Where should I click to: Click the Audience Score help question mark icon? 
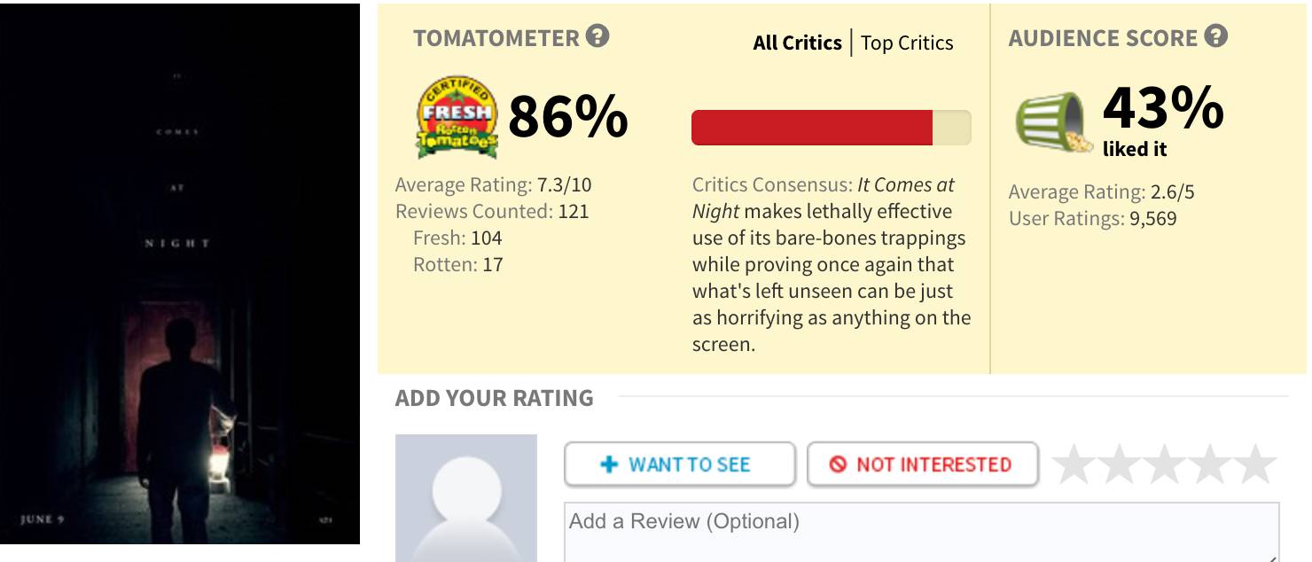tap(1216, 37)
